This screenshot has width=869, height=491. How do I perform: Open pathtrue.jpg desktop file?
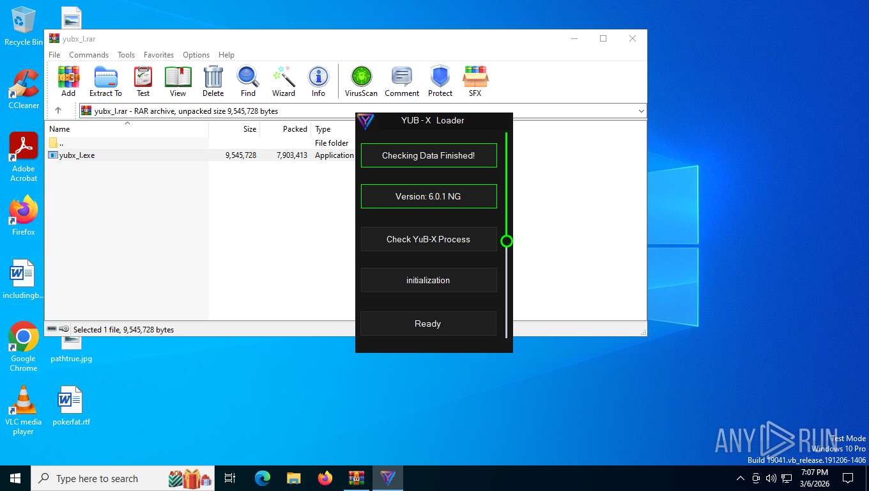(x=71, y=350)
